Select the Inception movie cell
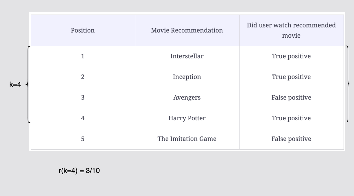The width and height of the screenshot is (354, 196). coord(187,77)
